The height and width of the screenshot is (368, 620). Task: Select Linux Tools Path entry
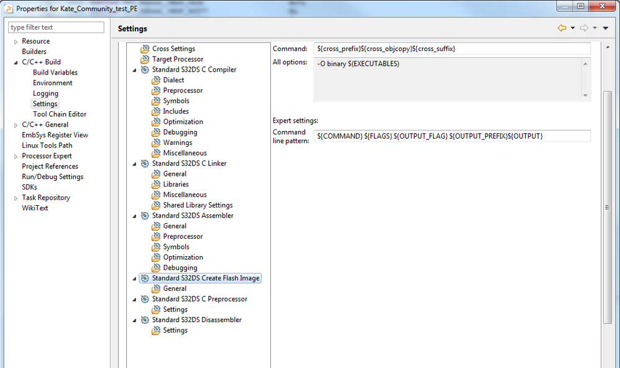click(x=47, y=145)
